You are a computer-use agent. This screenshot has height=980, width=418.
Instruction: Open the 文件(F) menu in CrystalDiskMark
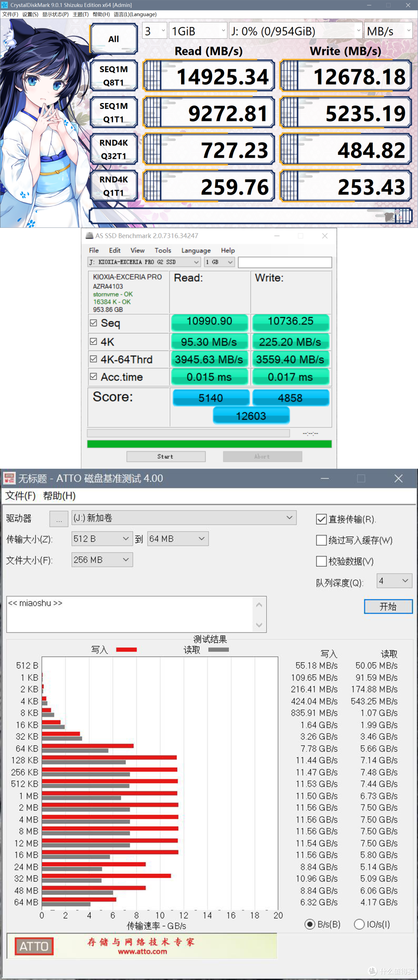(10, 14)
